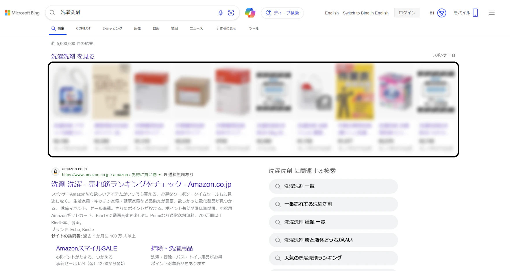This screenshot has height=271, width=510.
Task: Open the AmazonスマイルSALE sitelink
Action: (x=86, y=248)
